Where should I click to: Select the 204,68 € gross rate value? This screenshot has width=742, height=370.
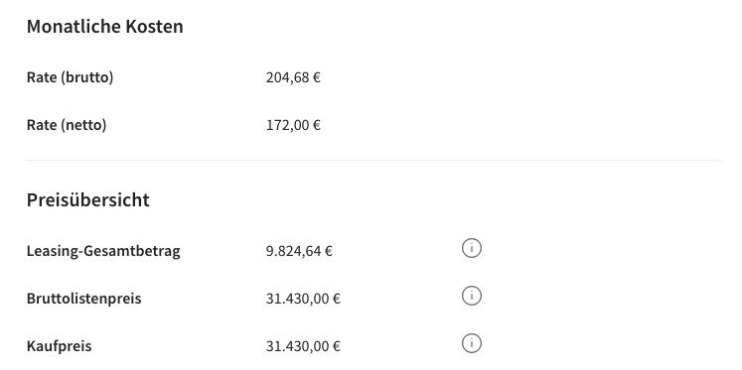tap(293, 77)
